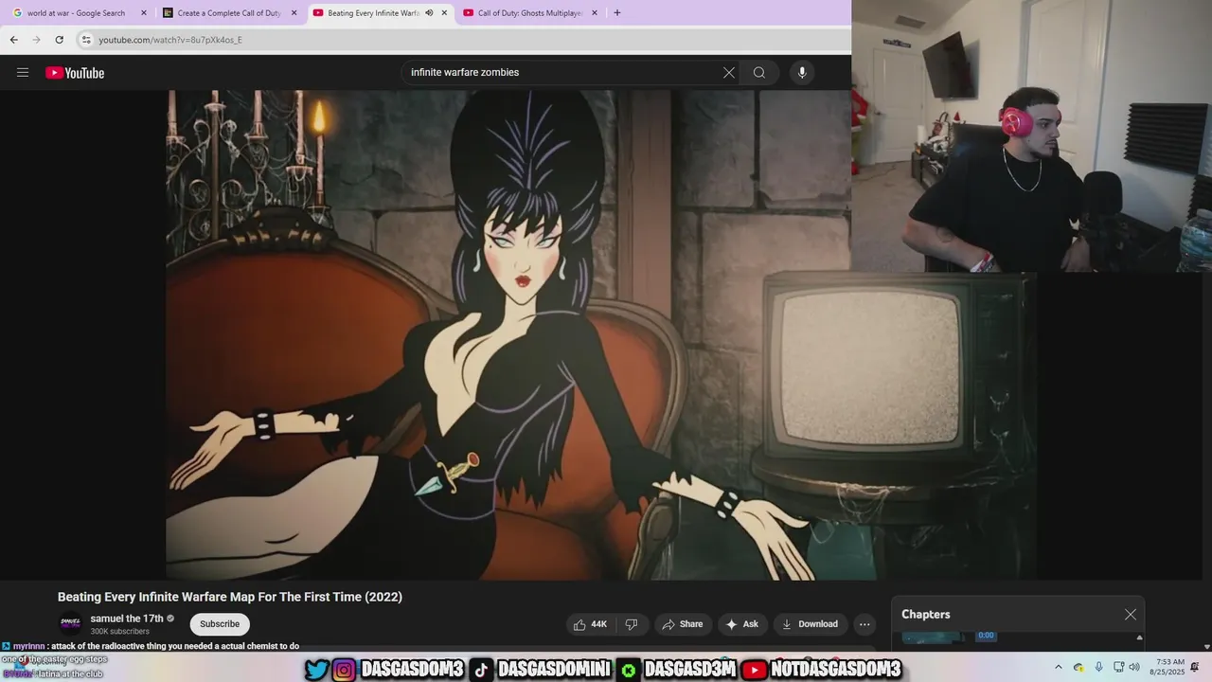This screenshot has height=682, width=1212.
Task: Switch to 'Create a Complete Call of Duty' tab
Action: point(229,13)
